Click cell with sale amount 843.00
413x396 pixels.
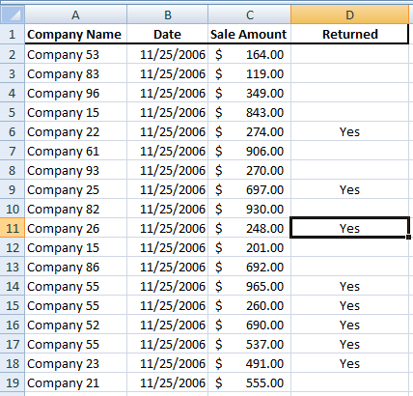click(250, 112)
